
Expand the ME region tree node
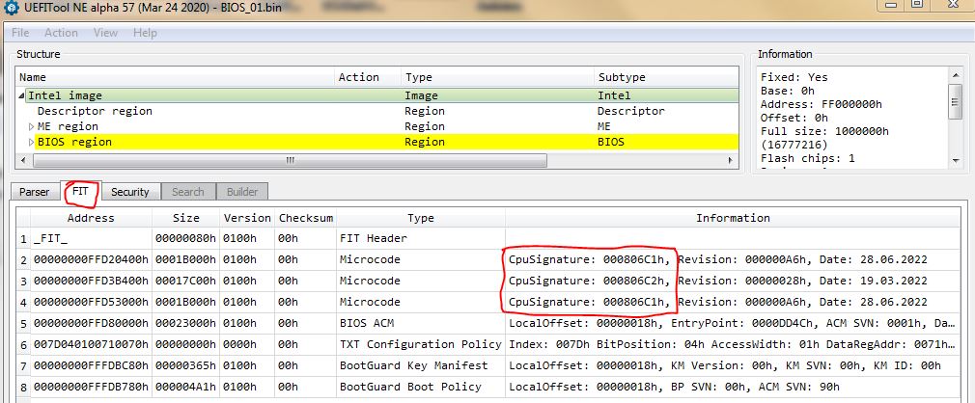pos(32,126)
